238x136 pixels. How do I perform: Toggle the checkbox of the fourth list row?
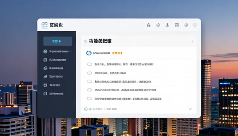tap(90, 90)
